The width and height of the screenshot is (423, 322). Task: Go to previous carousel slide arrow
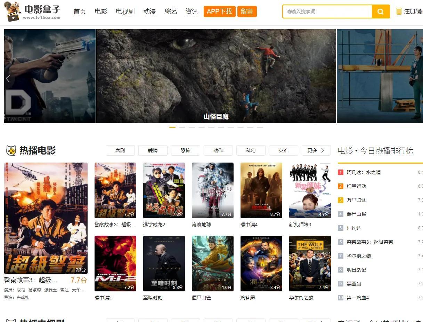(8, 78)
